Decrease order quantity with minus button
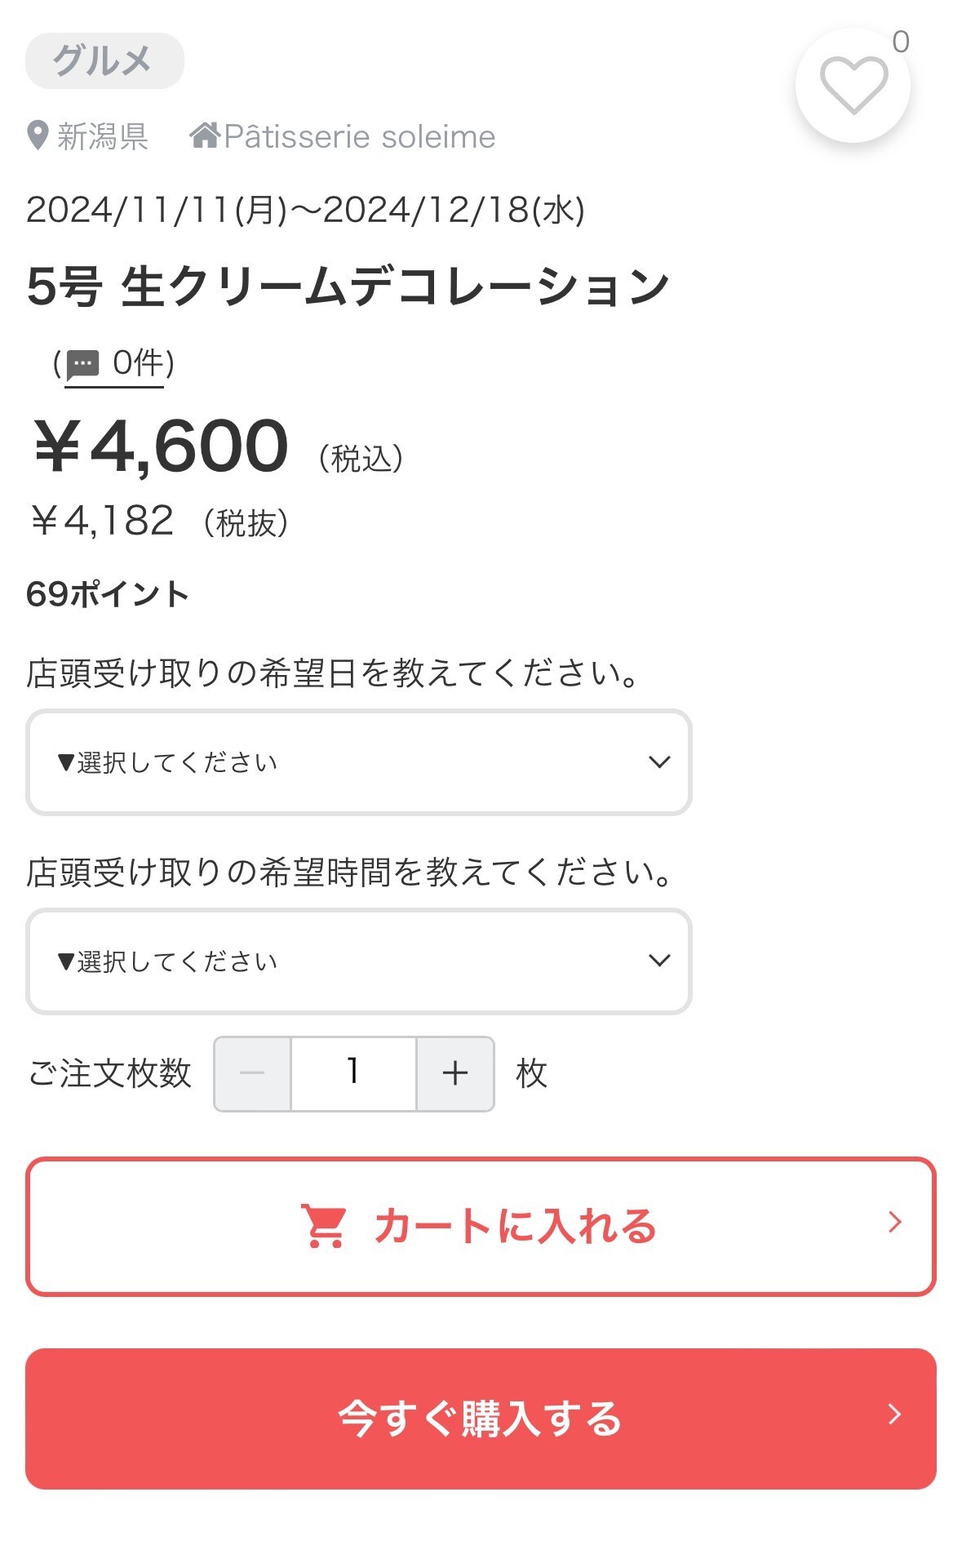Viewport: 962px width, 1563px height. [252, 1073]
